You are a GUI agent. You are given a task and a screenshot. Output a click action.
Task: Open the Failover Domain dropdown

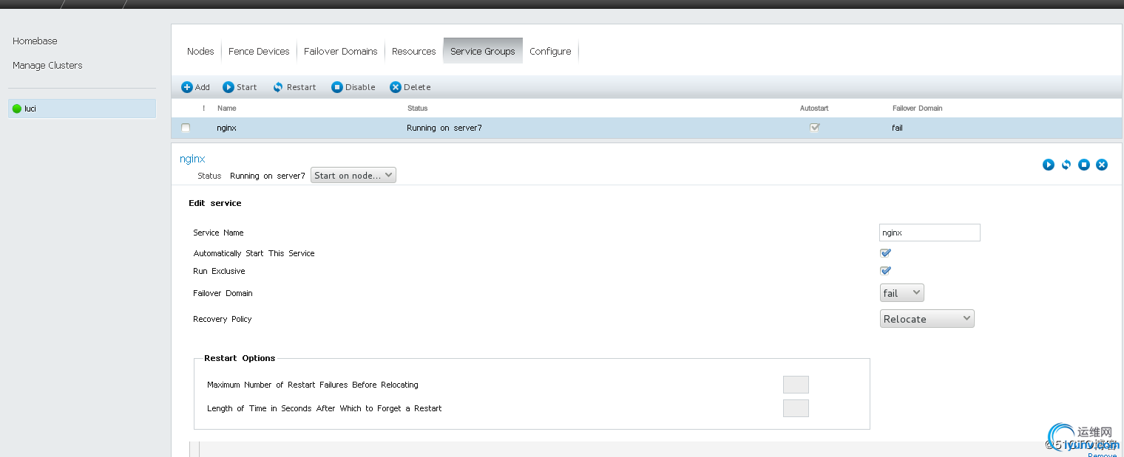902,293
